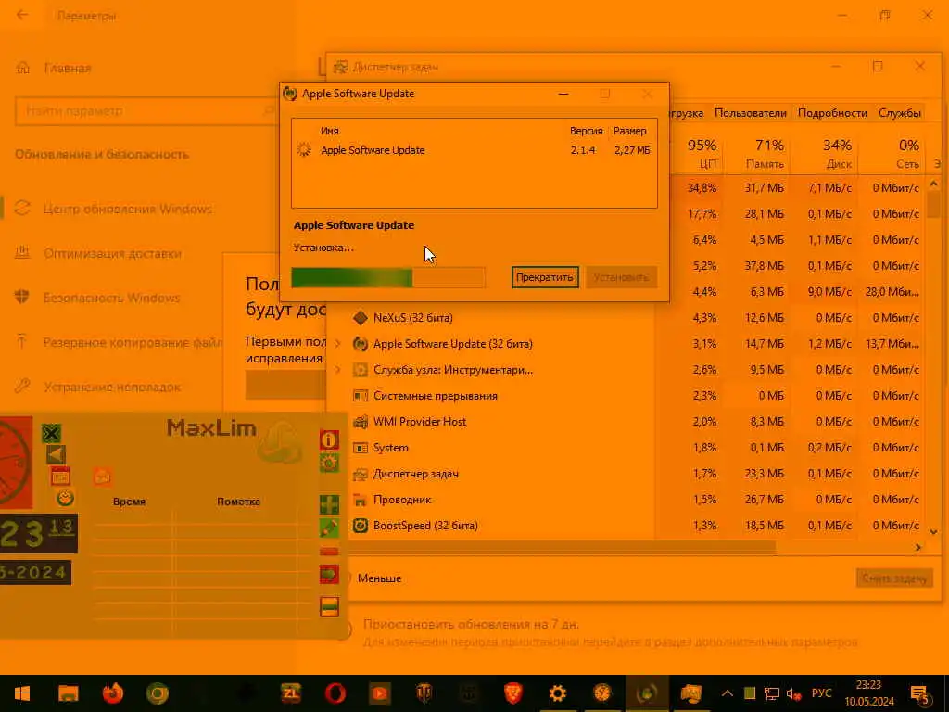Viewport: 949px width, 712px height.
Task: Click Apple Software Update title bar icon
Action: point(290,94)
